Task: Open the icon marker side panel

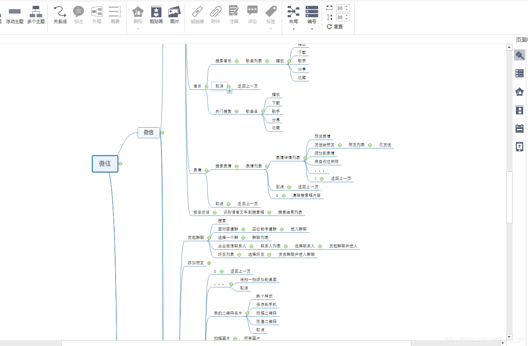Action: click(x=520, y=92)
